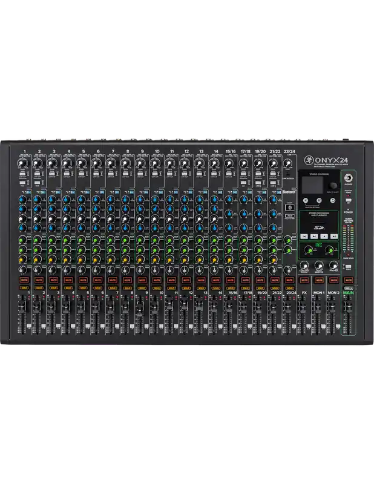The width and height of the screenshot is (374, 484).
Task: Turn channel 10 yellow FX send knob
Action: 155,259
